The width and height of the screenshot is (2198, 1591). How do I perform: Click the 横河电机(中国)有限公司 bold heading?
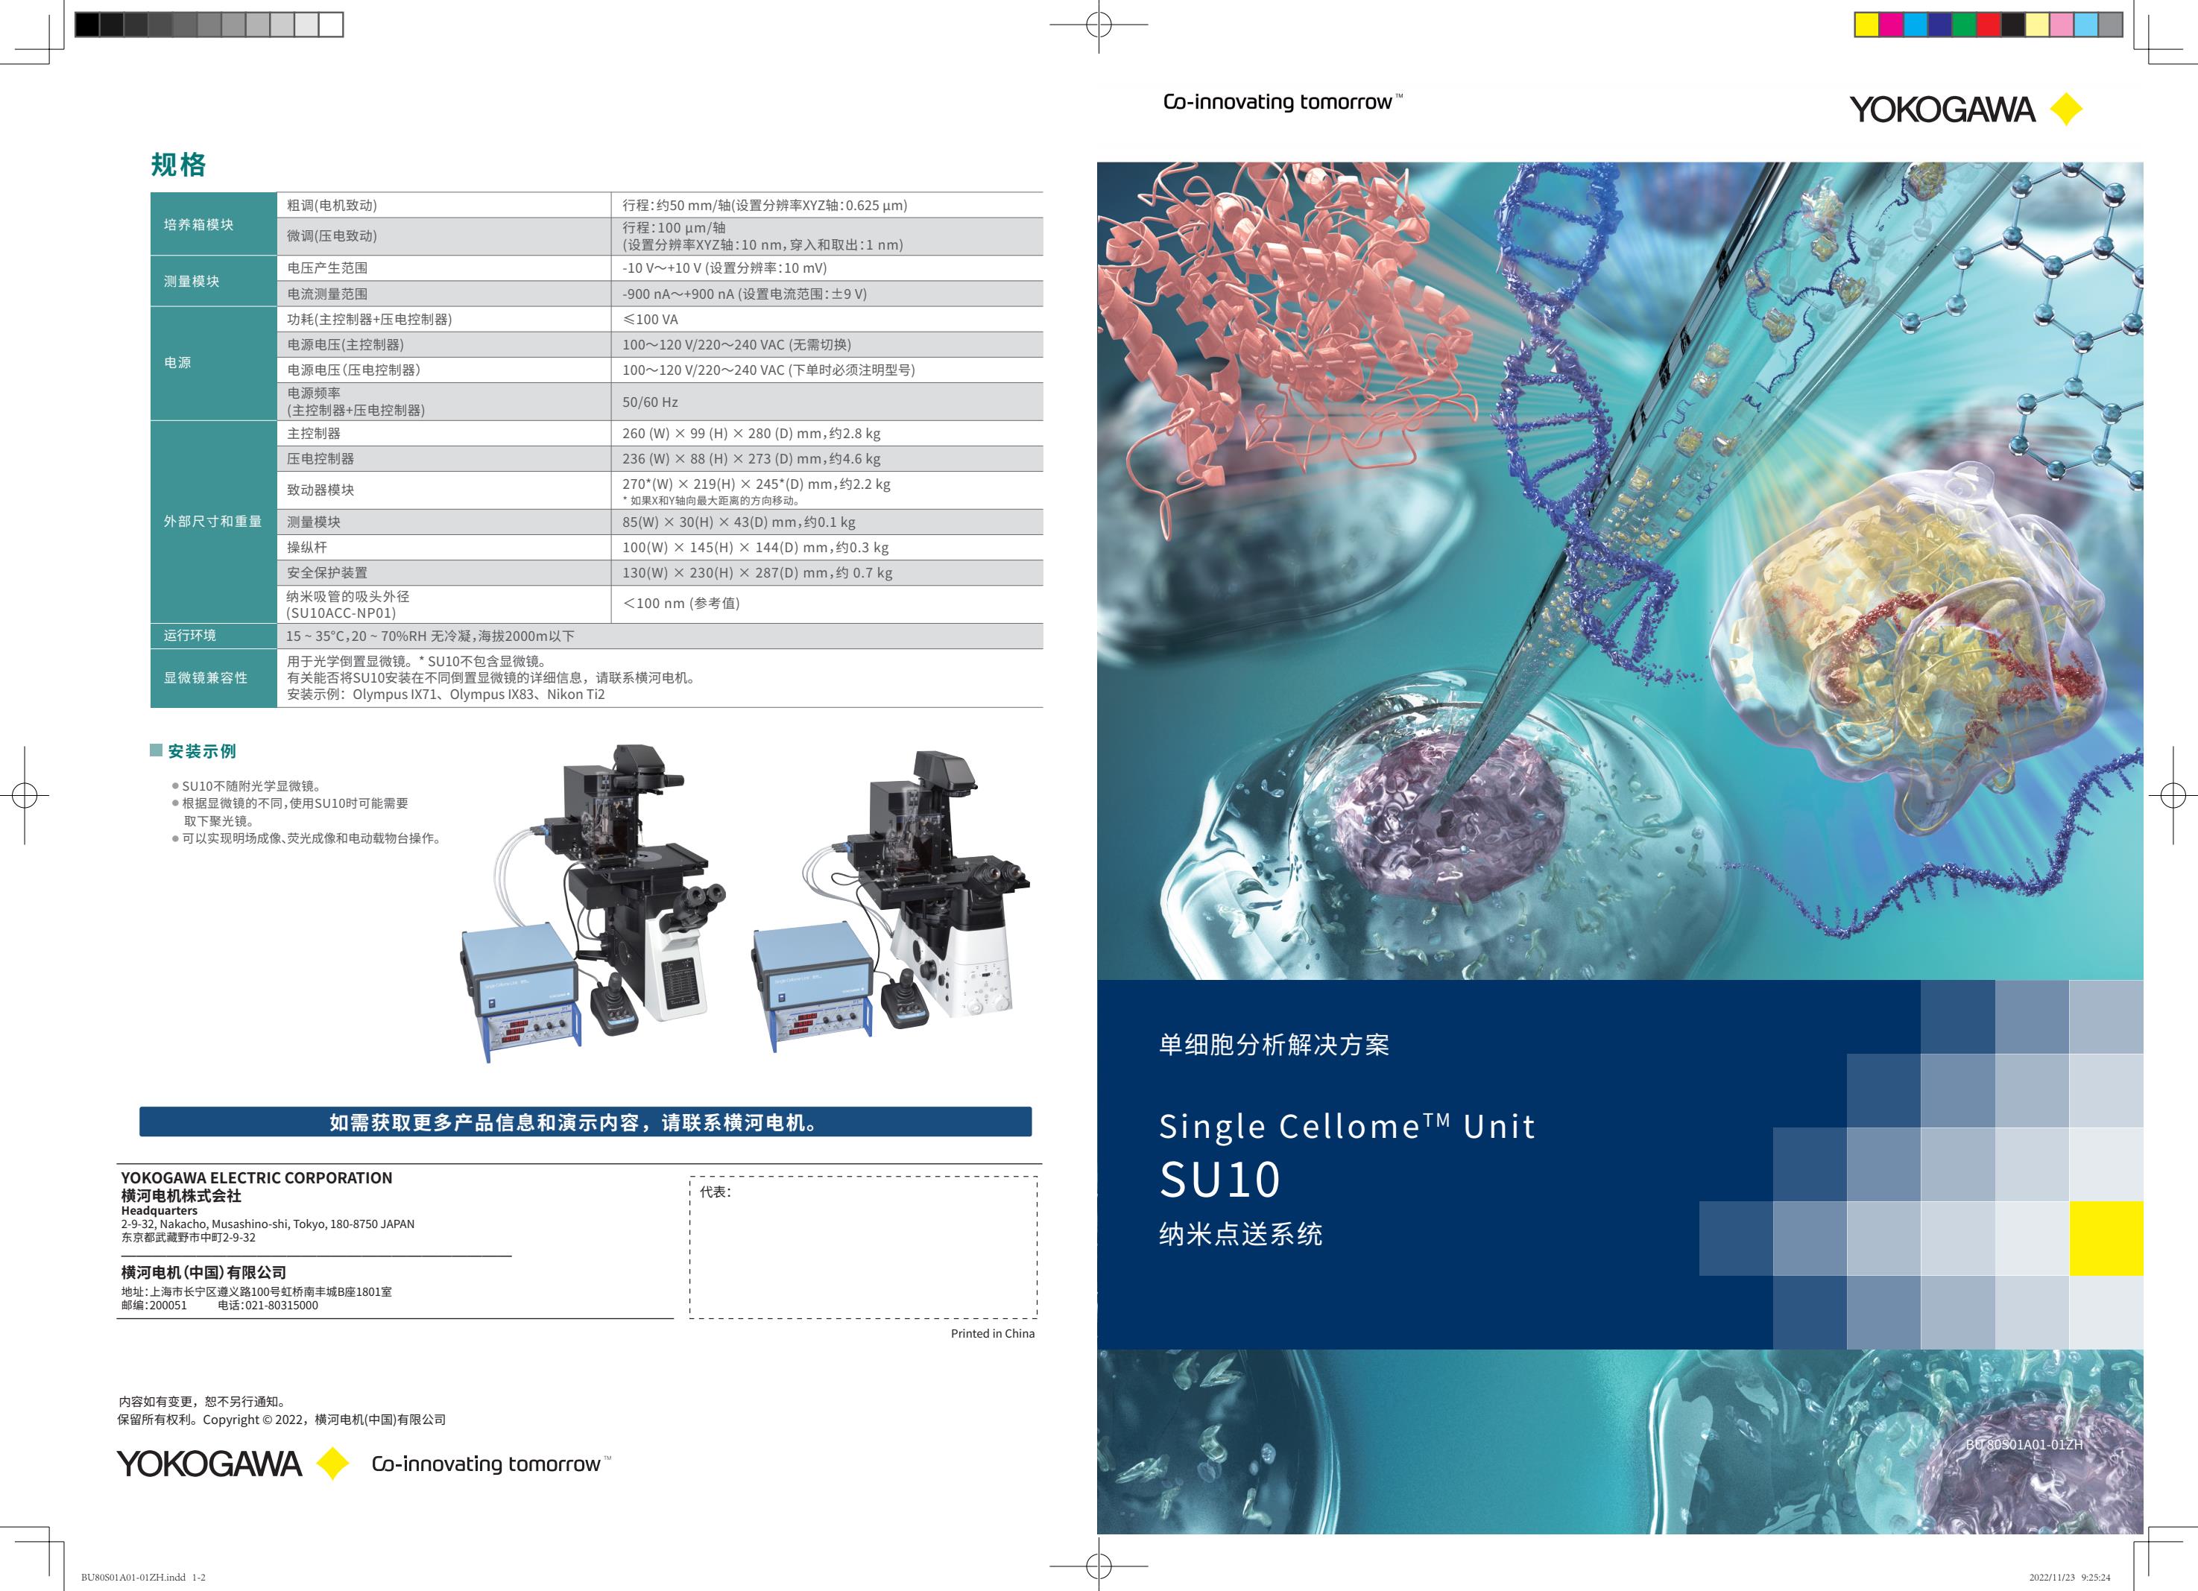[203, 1272]
